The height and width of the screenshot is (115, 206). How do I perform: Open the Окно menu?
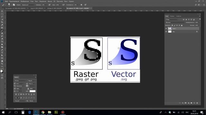pos(66,1)
